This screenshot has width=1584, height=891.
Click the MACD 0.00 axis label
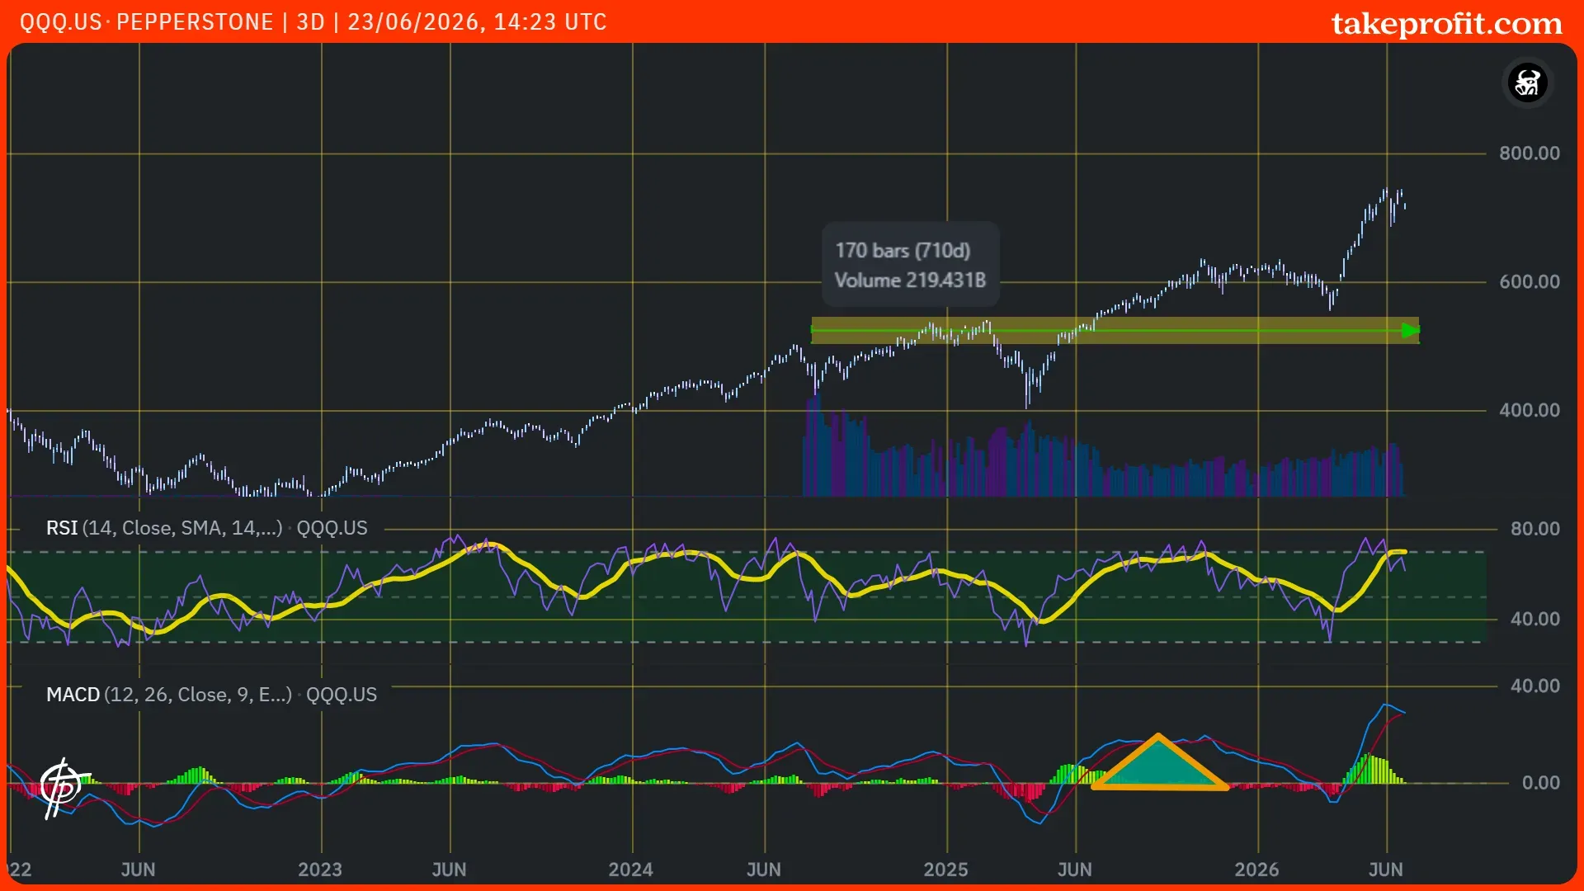(x=1540, y=783)
